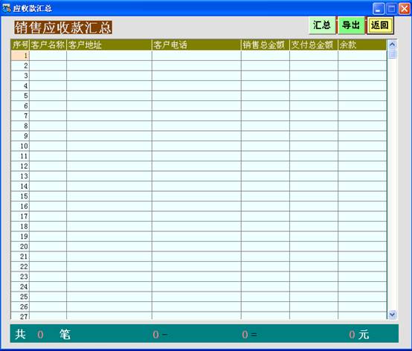Image resolution: width=412 pixels, height=351 pixels.
Task: Select the 客户地址 column header
Action: pos(109,45)
